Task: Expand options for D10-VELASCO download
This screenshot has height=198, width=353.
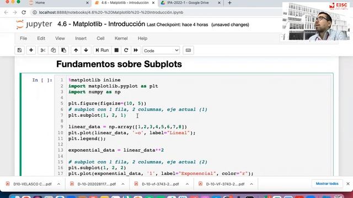Action: pyautogui.click(x=59, y=184)
